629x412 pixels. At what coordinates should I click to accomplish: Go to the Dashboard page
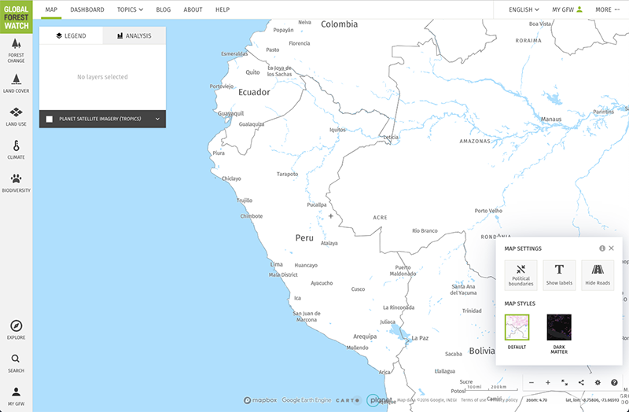(x=87, y=9)
